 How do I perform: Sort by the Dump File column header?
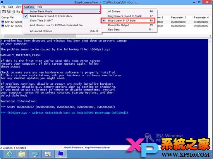click(7, 17)
